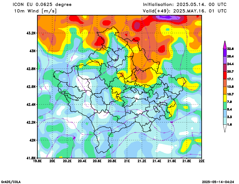Click the 21.8E longitude label

pos(187,161)
